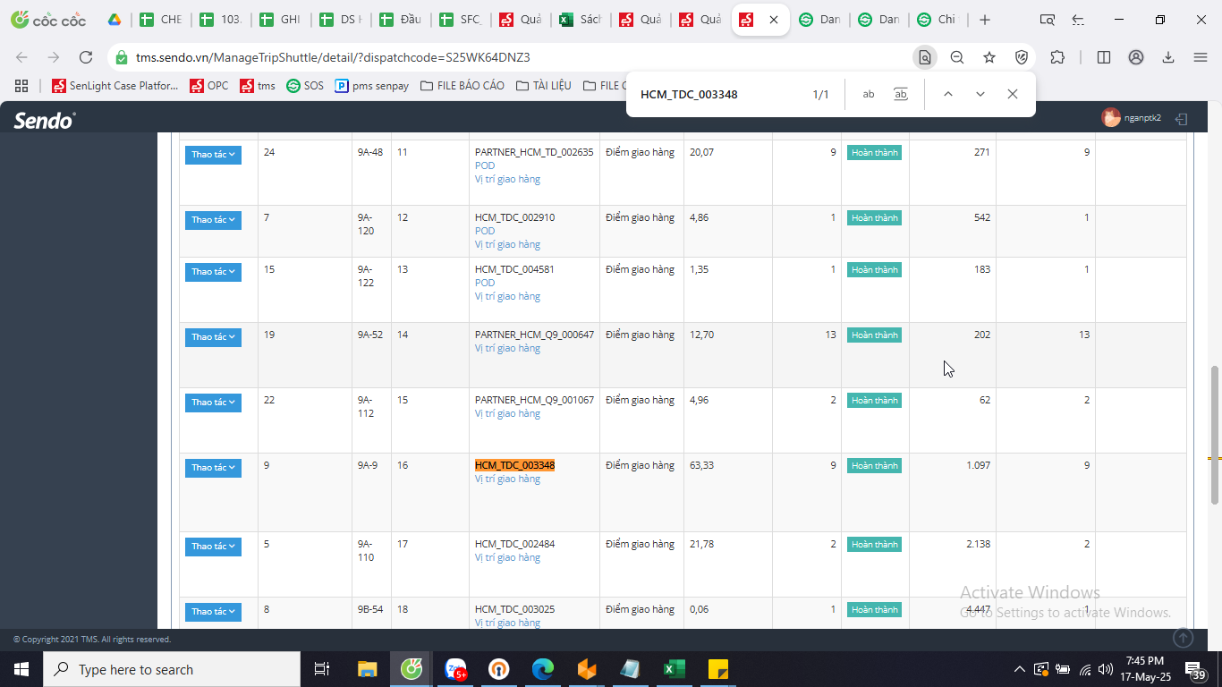Expand Thao tác dropdown for row 11
1222x687 pixels.
point(213,155)
